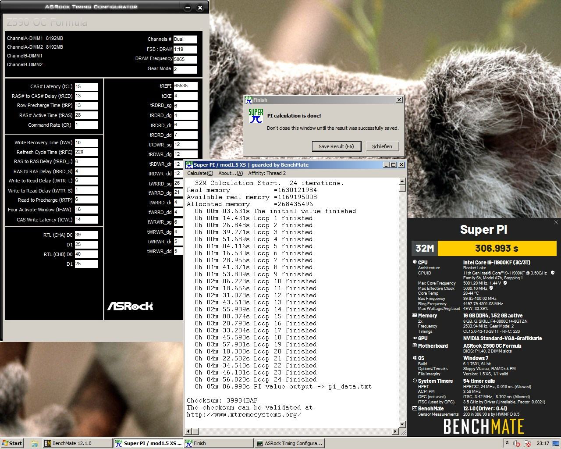Click up arrow of Super PI vertical scrollbar

402,181
